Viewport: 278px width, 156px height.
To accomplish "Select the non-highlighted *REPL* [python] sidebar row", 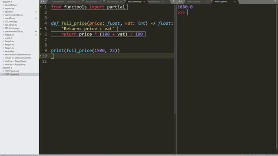I will point(12,71).
